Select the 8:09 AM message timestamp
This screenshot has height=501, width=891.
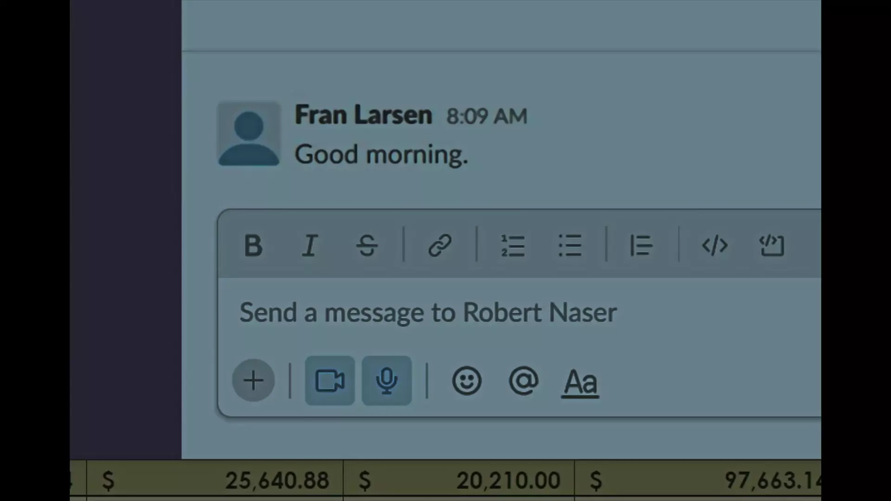[x=487, y=116]
